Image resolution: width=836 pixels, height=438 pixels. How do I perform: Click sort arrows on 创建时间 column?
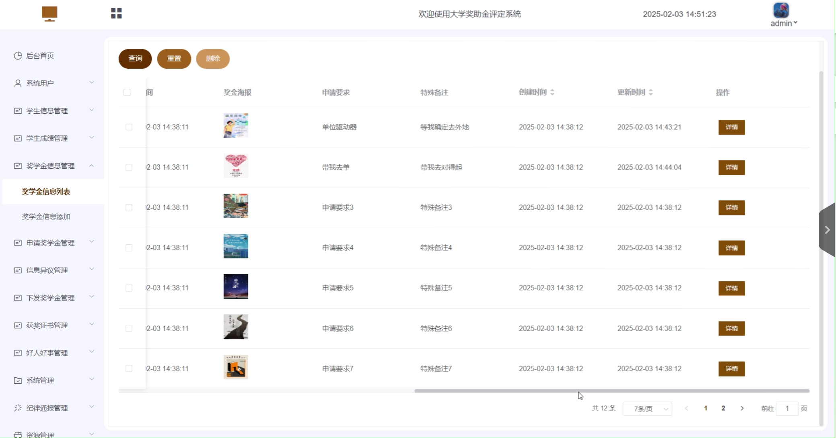tap(552, 92)
